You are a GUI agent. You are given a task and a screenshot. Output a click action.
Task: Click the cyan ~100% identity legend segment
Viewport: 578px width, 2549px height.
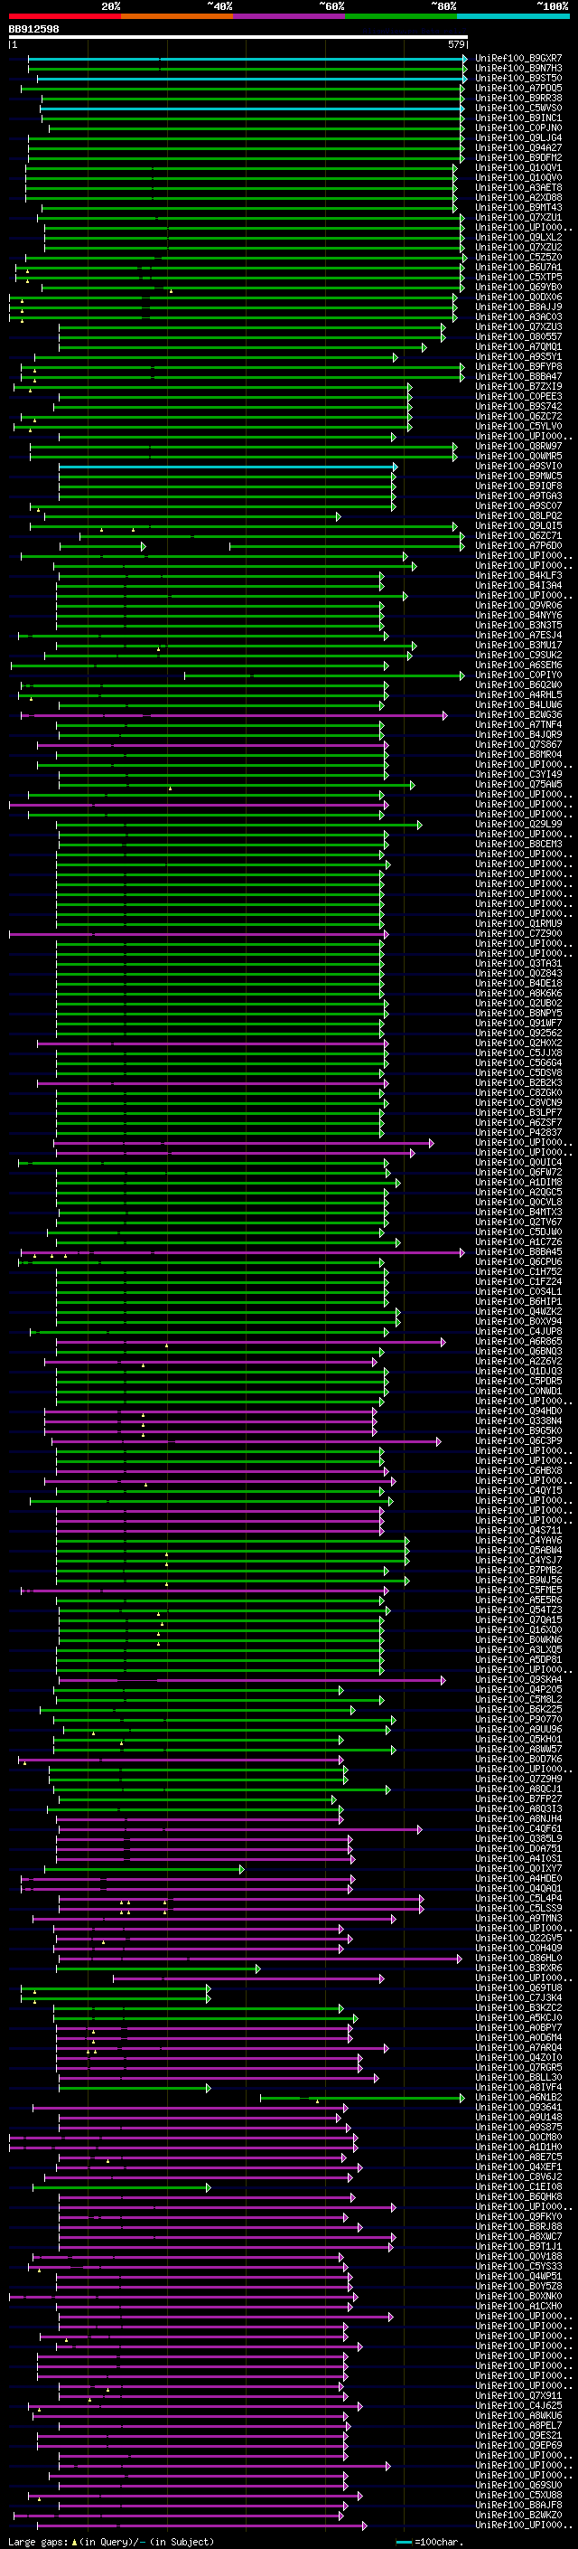tap(513, 17)
